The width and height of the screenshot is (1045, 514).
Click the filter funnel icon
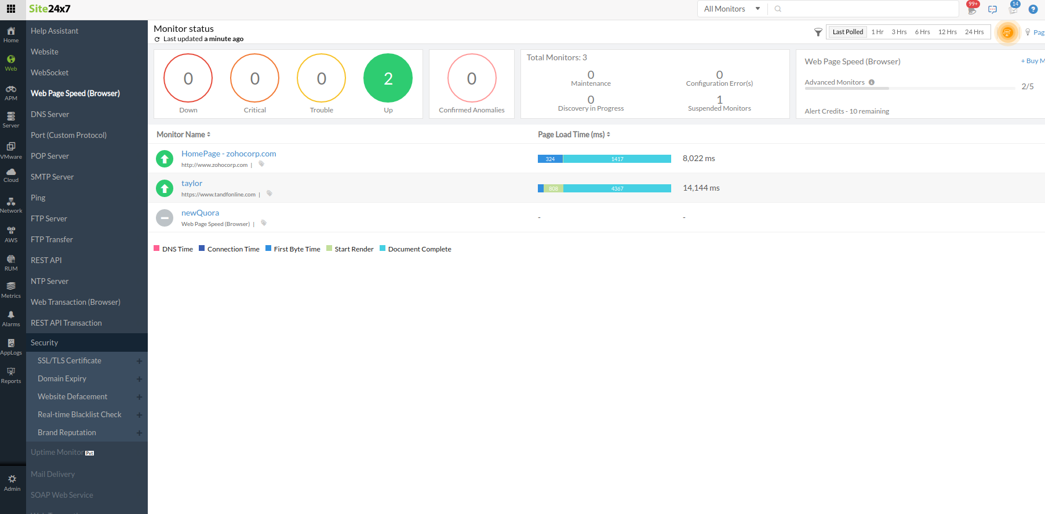point(818,32)
